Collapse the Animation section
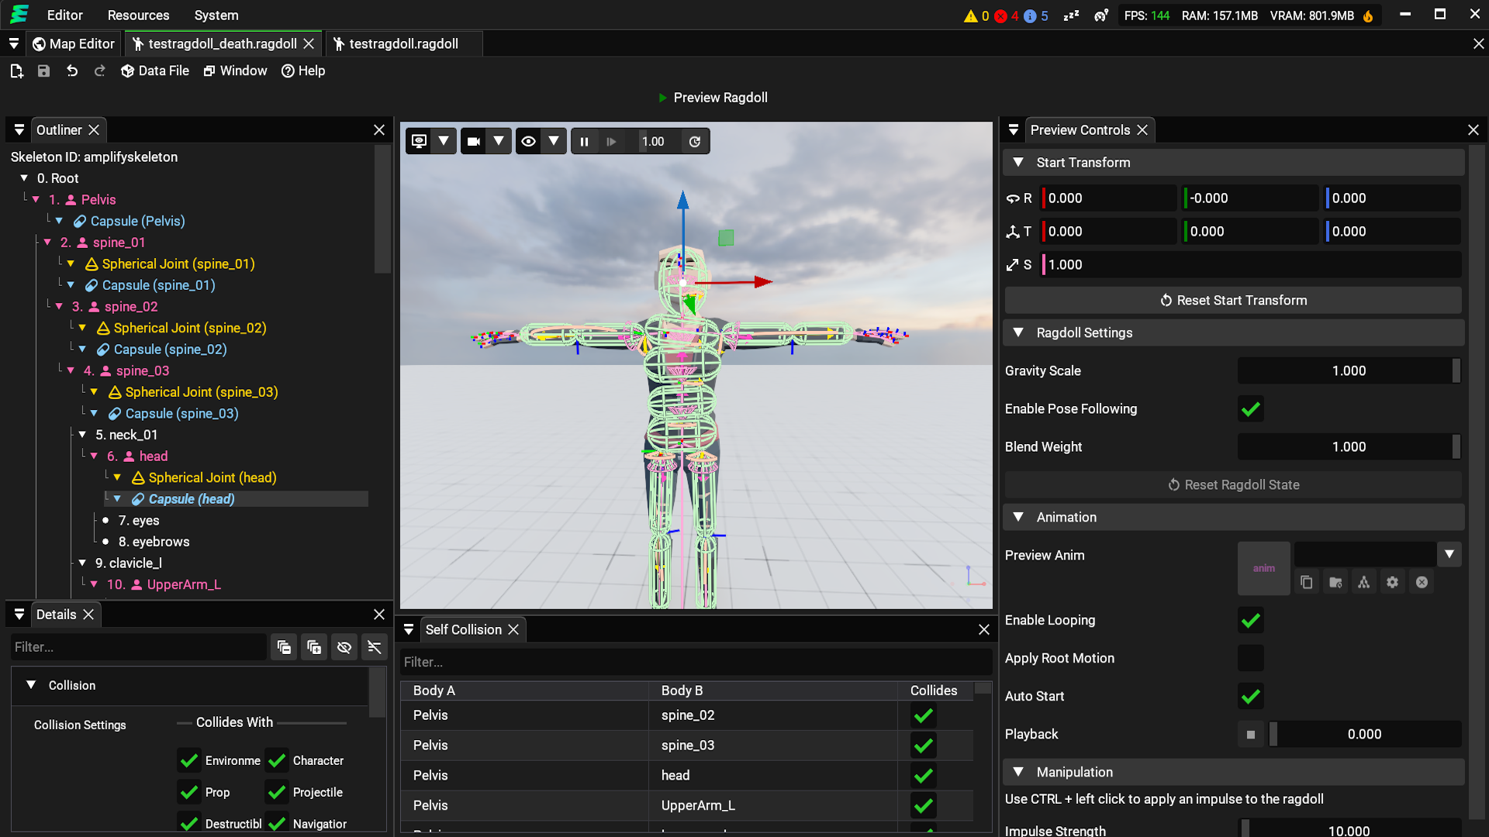This screenshot has width=1489, height=837. click(1018, 517)
